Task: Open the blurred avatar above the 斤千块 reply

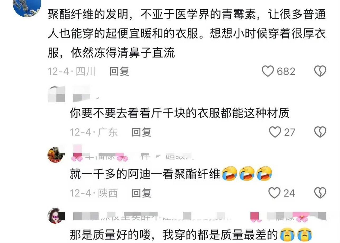Action: pyautogui.click(x=56, y=94)
